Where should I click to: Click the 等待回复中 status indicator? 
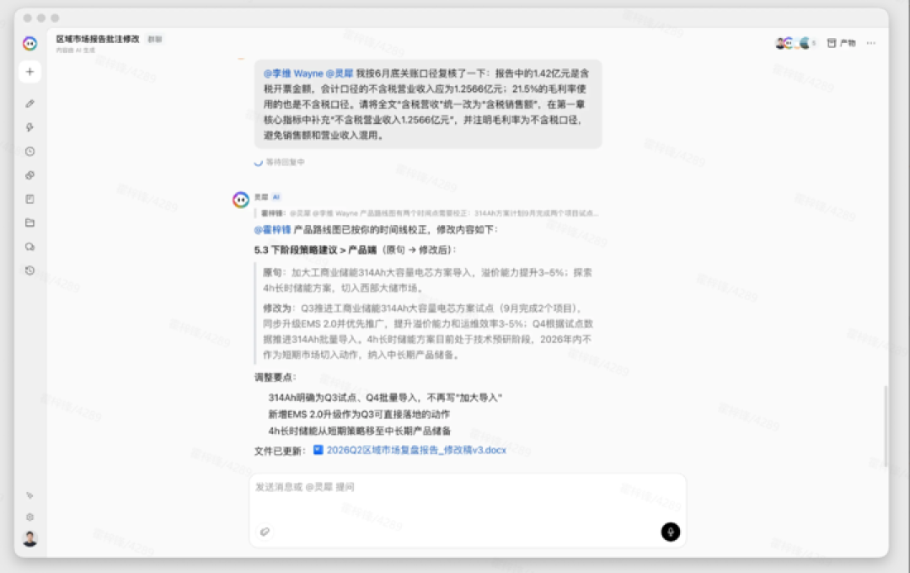click(x=279, y=163)
